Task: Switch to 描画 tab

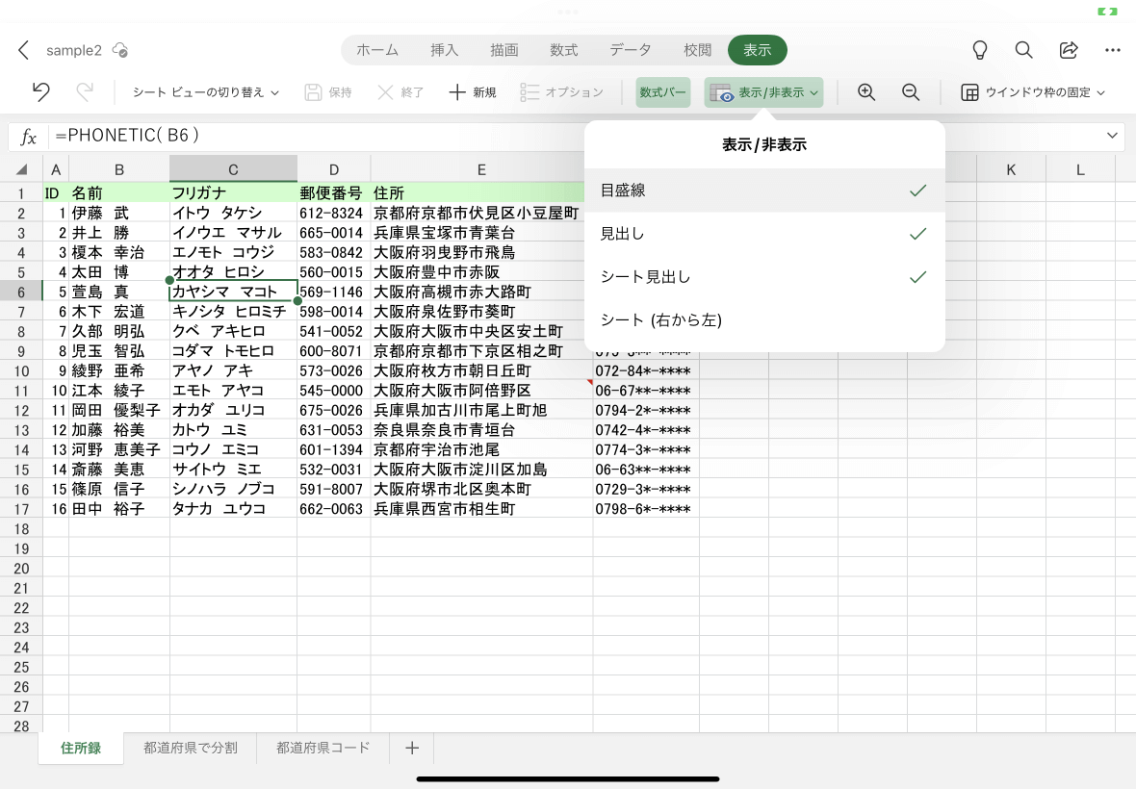Action: (x=504, y=50)
